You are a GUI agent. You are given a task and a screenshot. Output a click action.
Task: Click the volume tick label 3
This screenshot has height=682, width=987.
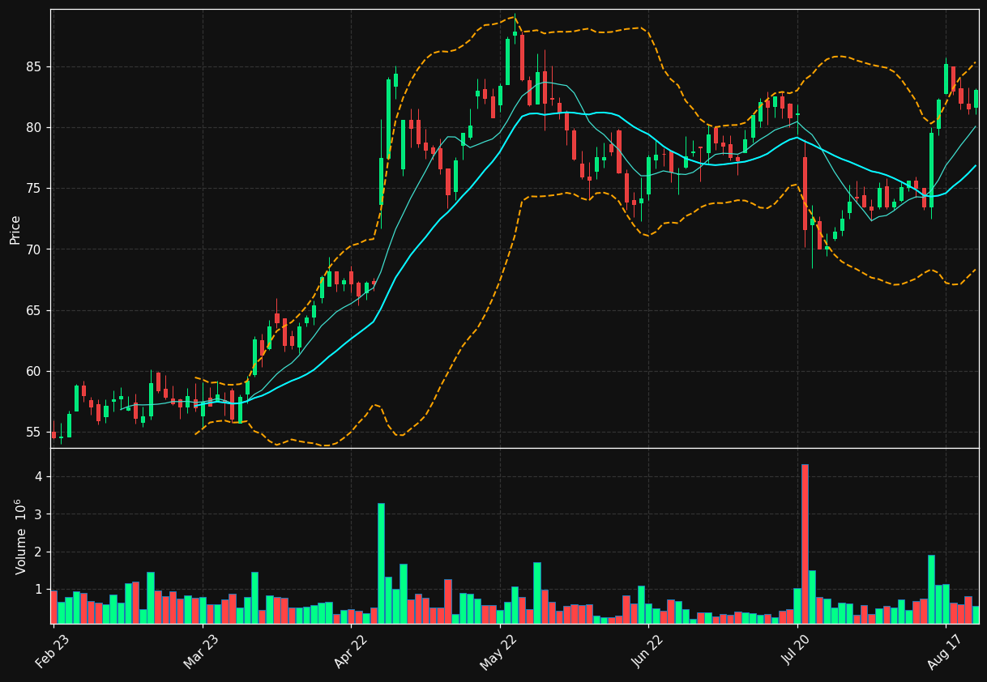click(38, 514)
